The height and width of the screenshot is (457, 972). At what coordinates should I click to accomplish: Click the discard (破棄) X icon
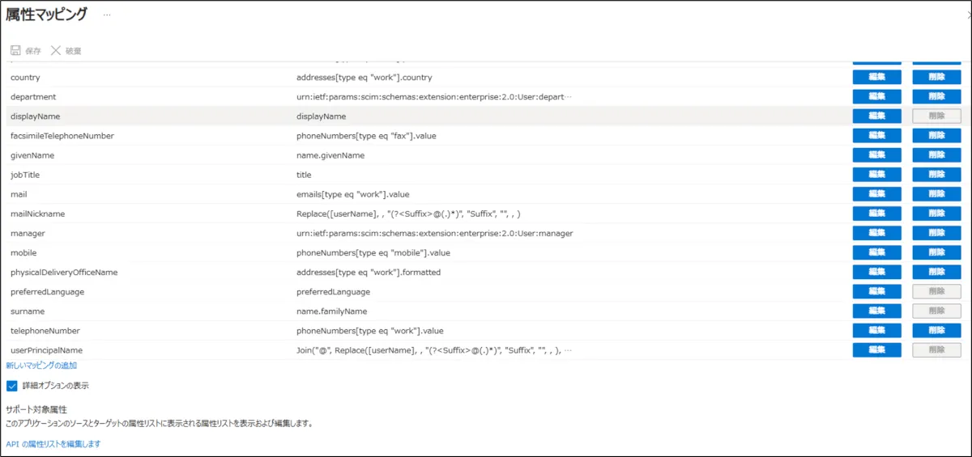56,50
